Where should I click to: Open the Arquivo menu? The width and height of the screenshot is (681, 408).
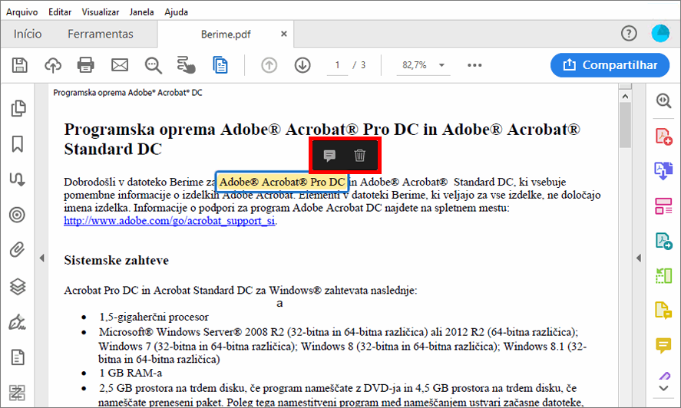(21, 12)
